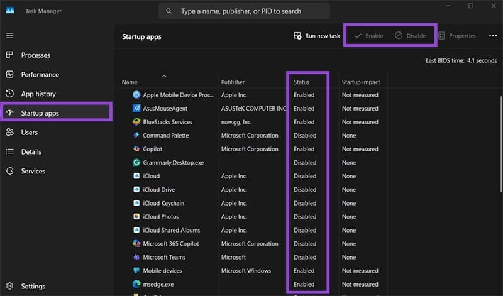Click the Apple Mobile Device icon
The height and width of the screenshot is (296, 503).
click(x=136, y=95)
